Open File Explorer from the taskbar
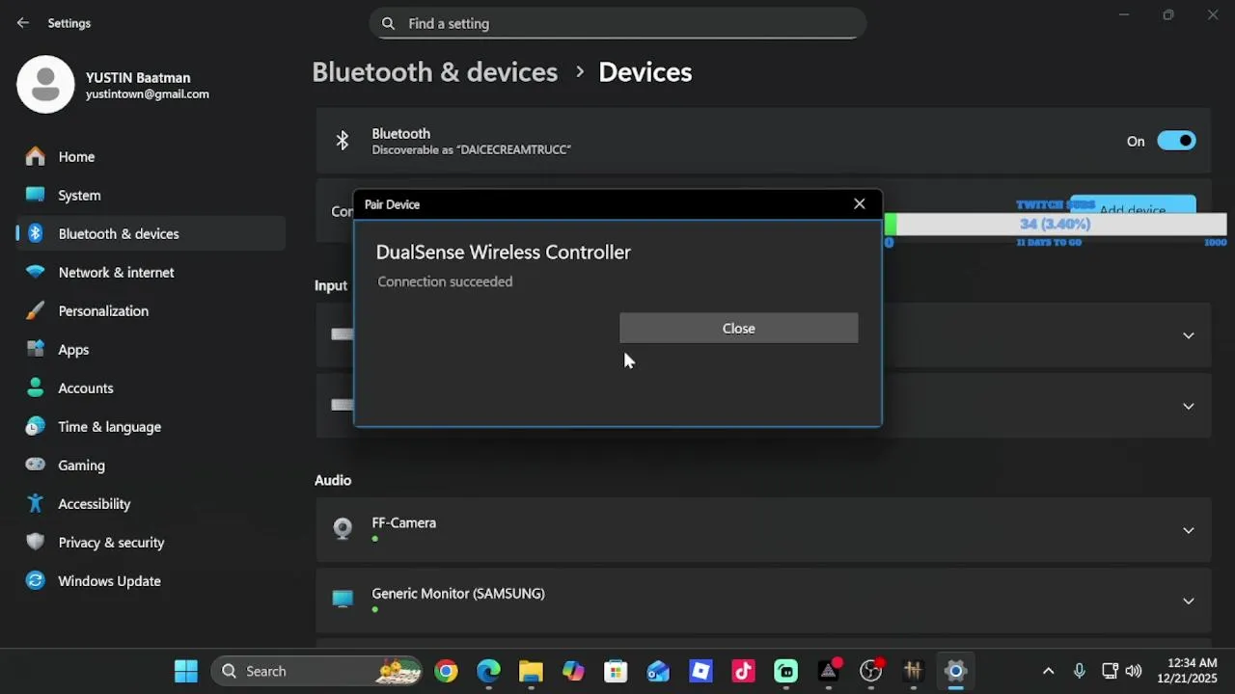This screenshot has height=694, width=1235. click(531, 671)
